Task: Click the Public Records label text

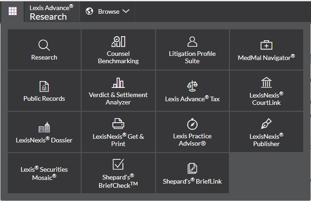Action: pyautogui.click(x=44, y=98)
